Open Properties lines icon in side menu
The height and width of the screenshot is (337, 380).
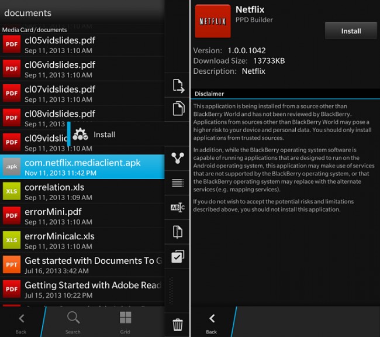click(x=178, y=183)
